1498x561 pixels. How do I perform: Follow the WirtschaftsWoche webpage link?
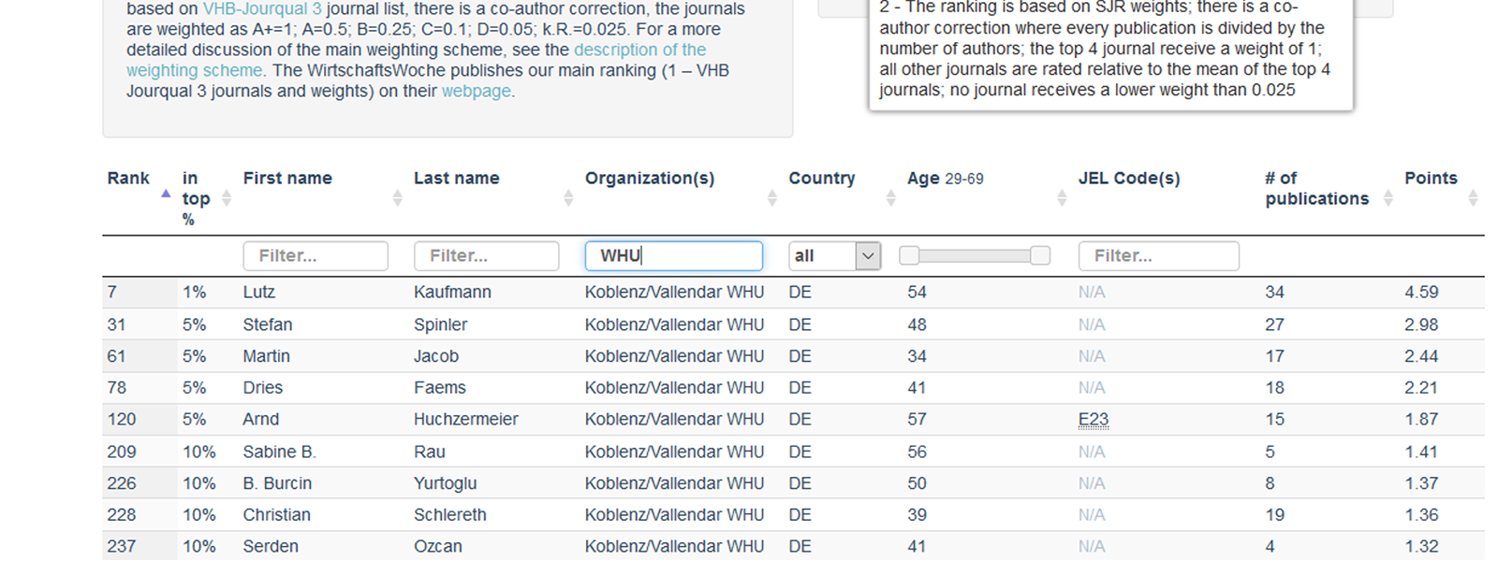477,92
